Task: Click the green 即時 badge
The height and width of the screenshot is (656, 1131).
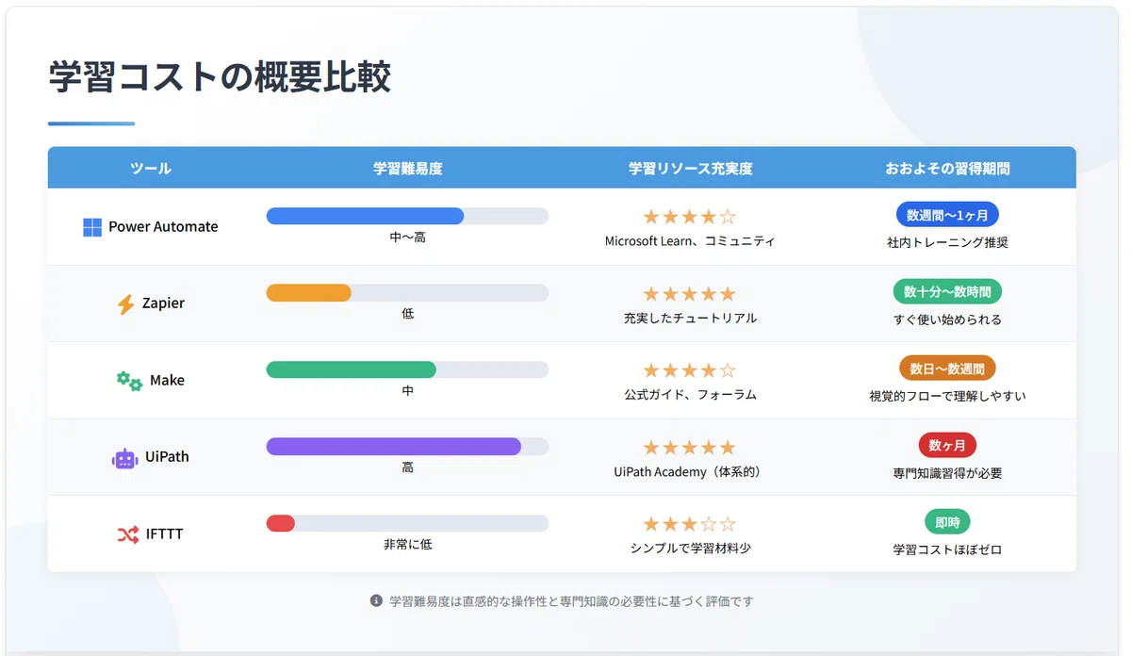Action: tap(947, 521)
